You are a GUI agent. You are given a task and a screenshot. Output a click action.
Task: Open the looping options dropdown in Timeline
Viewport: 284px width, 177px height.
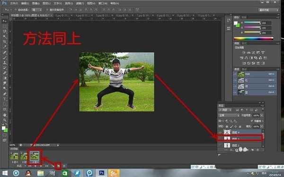click(19, 166)
